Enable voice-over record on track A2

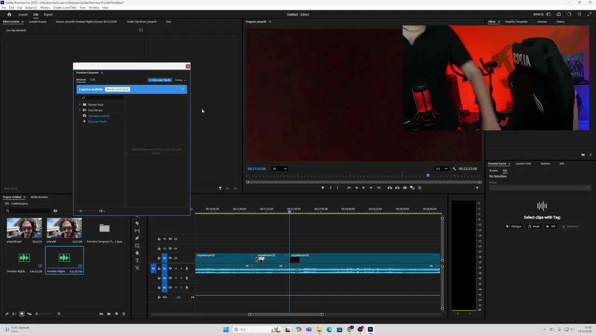(x=187, y=278)
